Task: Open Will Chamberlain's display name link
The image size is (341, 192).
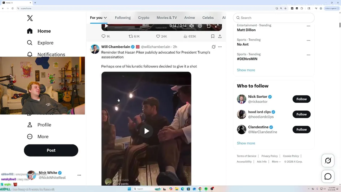Action: pos(116,47)
